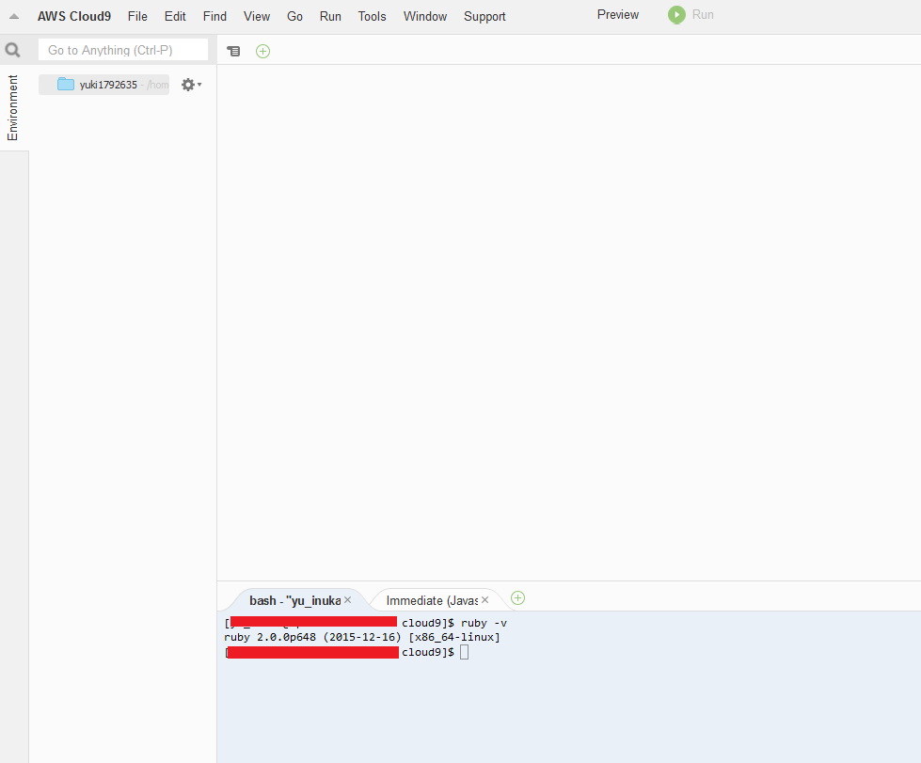Image resolution: width=921 pixels, height=763 pixels.
Task: Close the Immediate tab
Action: pos(485,599)
